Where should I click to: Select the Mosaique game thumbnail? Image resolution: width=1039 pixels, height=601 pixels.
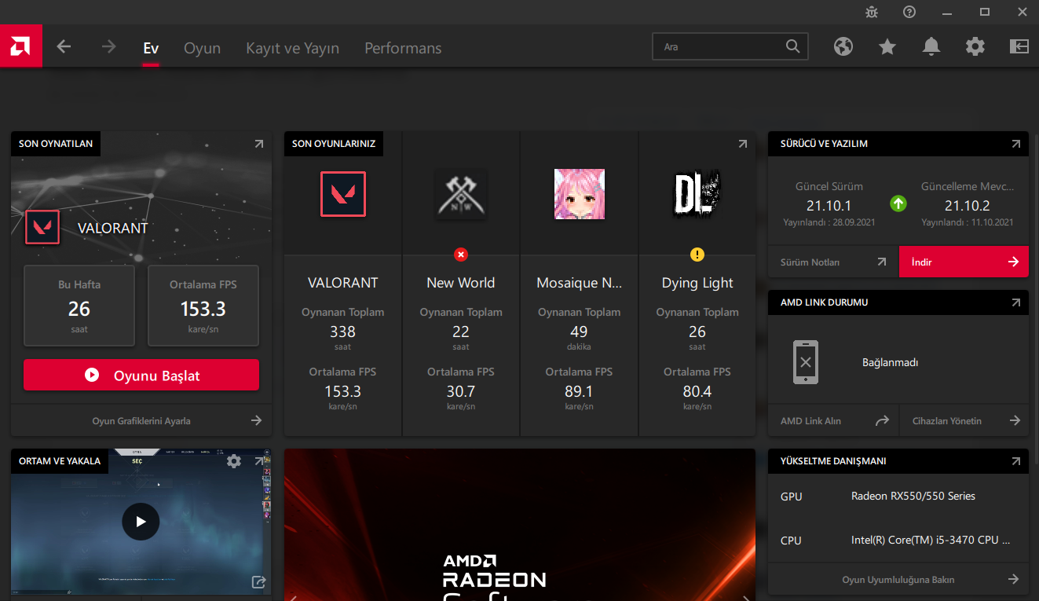(x=580, y=194)
